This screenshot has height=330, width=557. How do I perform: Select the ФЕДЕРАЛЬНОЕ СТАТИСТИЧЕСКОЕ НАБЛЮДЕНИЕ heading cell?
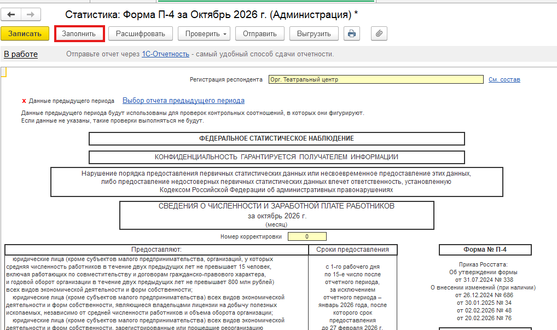click(x=276, y=138)
